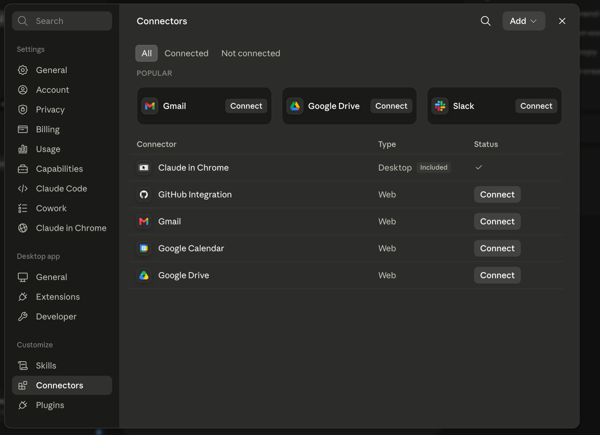Connect the GitHub Integration row
Viewport: 600px width, 435px height.
pyautogui.click(x=497, y=195)
